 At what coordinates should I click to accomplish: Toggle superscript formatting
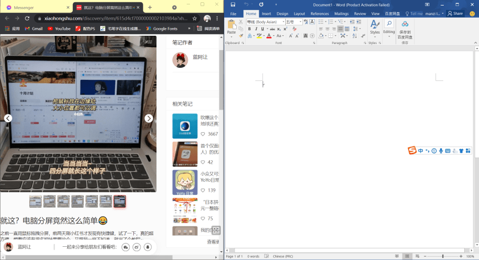click(x=284, y=29)
